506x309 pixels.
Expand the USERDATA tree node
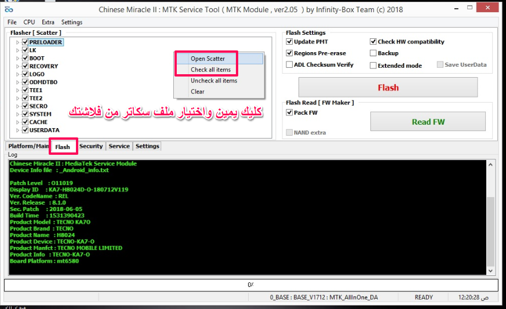tap(18, 130)
